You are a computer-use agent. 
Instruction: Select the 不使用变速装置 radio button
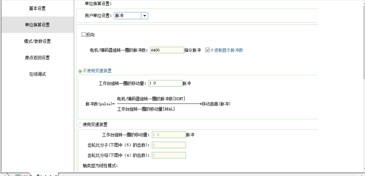(80, 71)
